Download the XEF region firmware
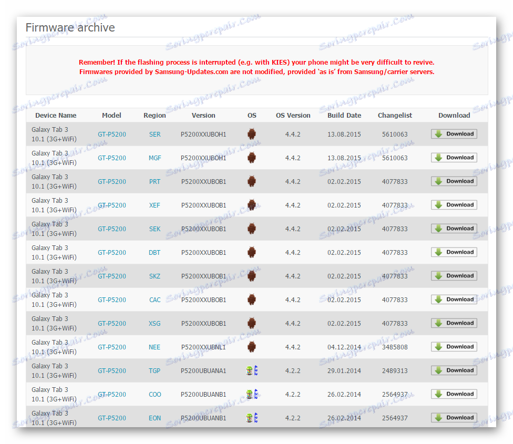Screen dimensions: 513x444 pyautogui.click(x=454, y=205)
